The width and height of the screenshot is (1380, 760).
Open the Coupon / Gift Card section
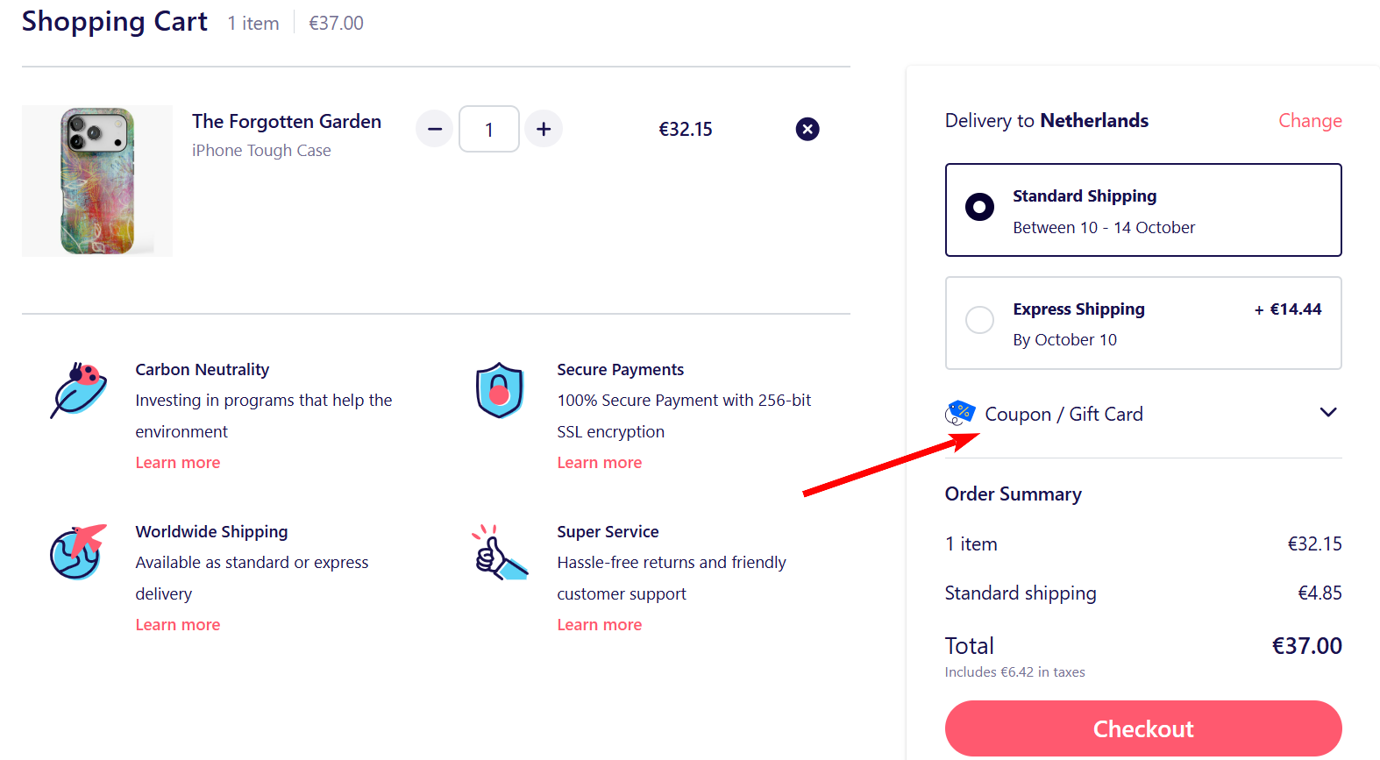click(x=1063, y=414)
